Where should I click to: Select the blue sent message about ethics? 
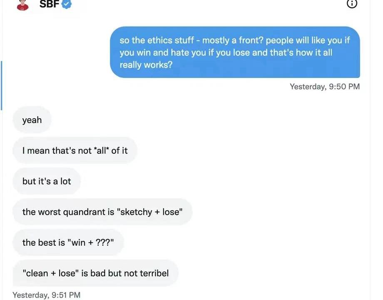tap(235, 52)
